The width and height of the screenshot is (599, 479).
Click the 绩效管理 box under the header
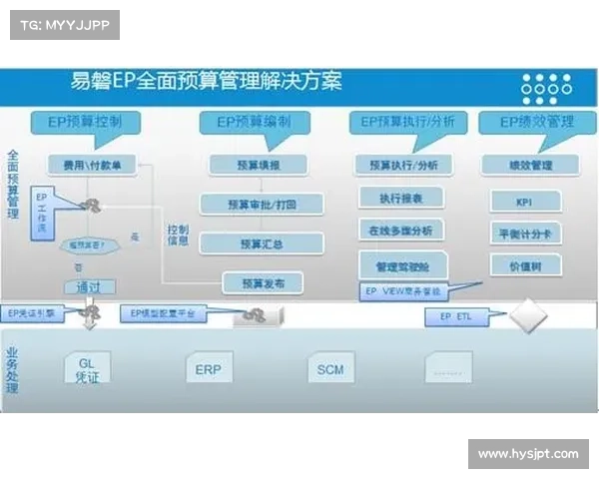pos(531,165)
